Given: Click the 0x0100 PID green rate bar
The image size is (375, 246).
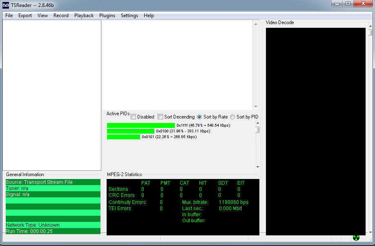Looking at the screenshot, I should (x=130, y=131).
